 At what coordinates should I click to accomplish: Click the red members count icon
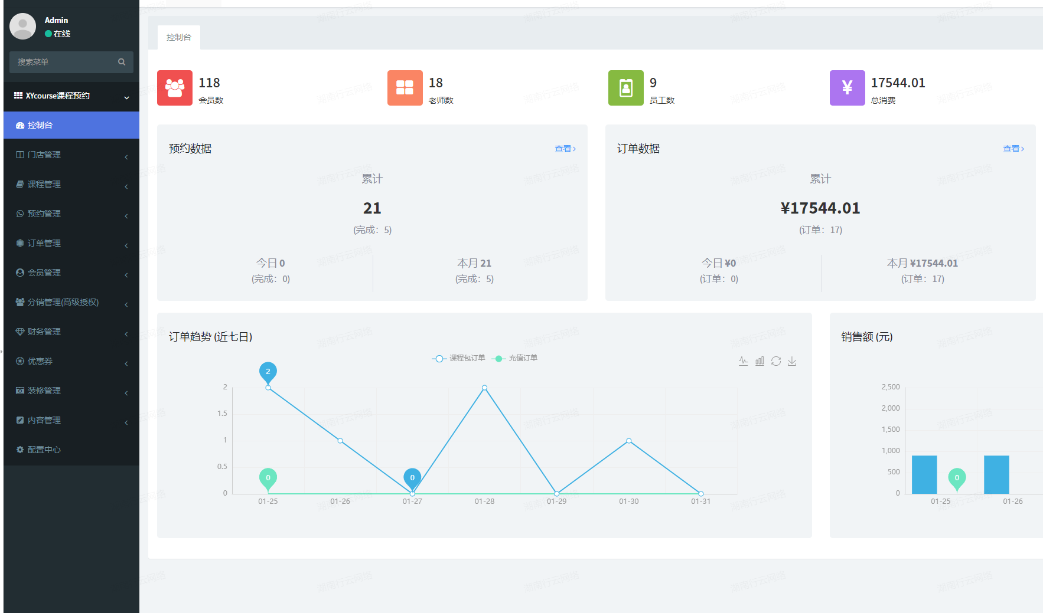[x=175, y=88]
